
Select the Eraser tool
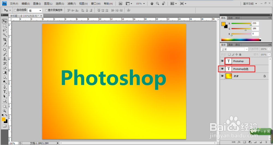tap(5, 68)
